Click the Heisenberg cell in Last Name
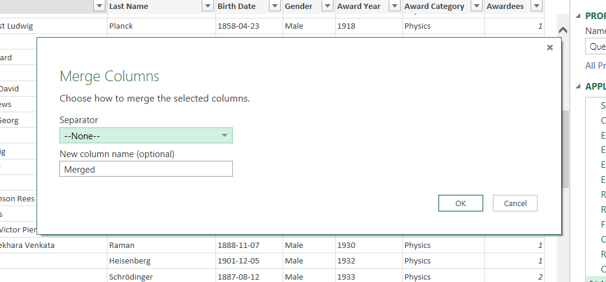Viewport: 606px width, 282px height. click(x=129, y=261)
